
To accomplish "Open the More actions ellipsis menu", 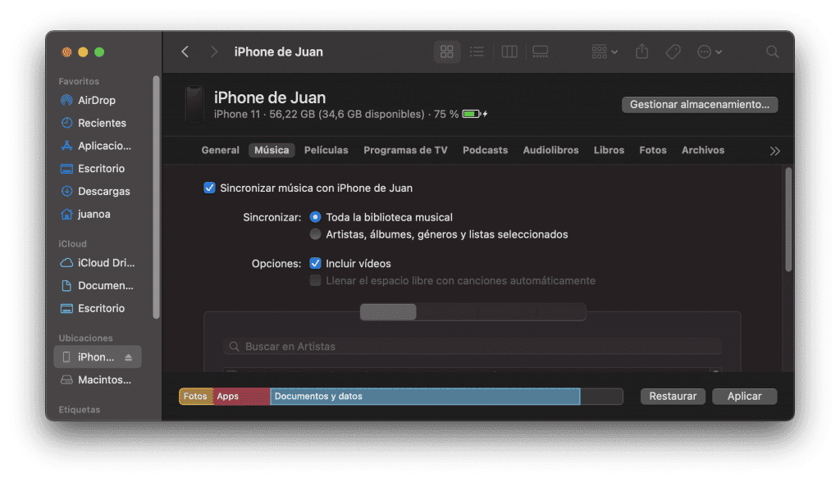I will point(710,52).
